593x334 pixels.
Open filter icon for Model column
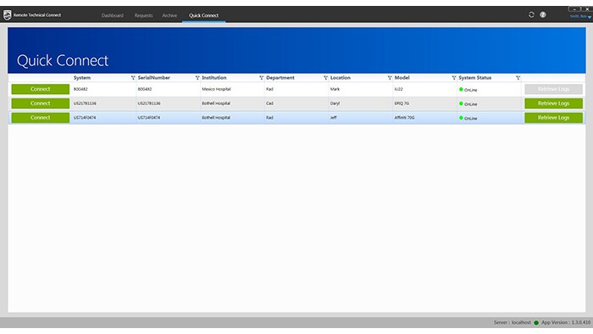pos(454,78)
